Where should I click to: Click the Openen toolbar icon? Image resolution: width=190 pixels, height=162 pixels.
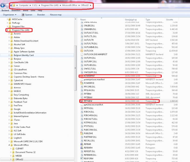pyautogui.click(x=23, y=15)
